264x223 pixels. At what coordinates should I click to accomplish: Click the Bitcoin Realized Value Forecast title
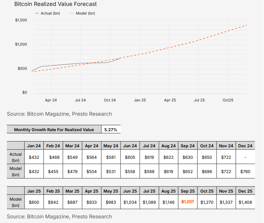[56, 4]
